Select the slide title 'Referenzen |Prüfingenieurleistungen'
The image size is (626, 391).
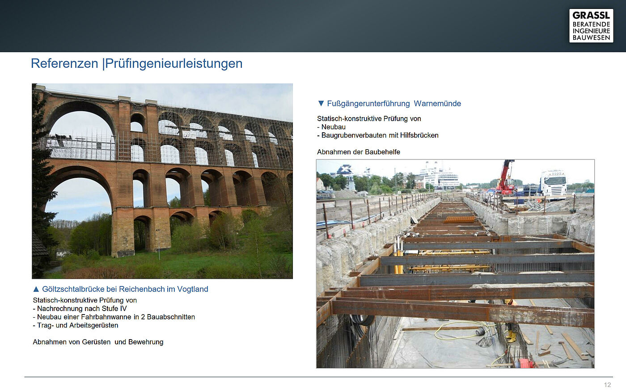coord(136,63)
